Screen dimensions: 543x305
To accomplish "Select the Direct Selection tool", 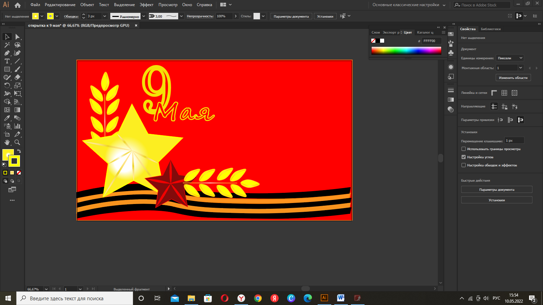I will click(x=17, y=37).
